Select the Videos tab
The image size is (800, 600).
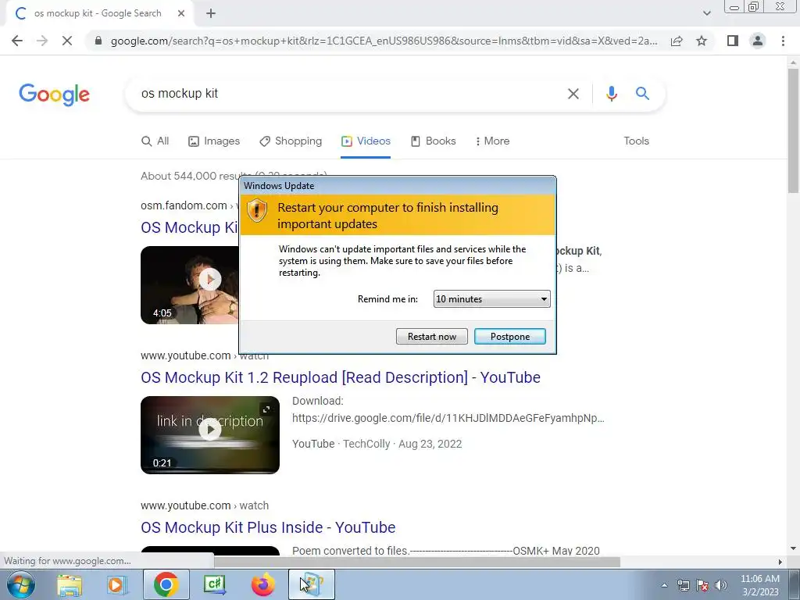[x=366, y=141]
